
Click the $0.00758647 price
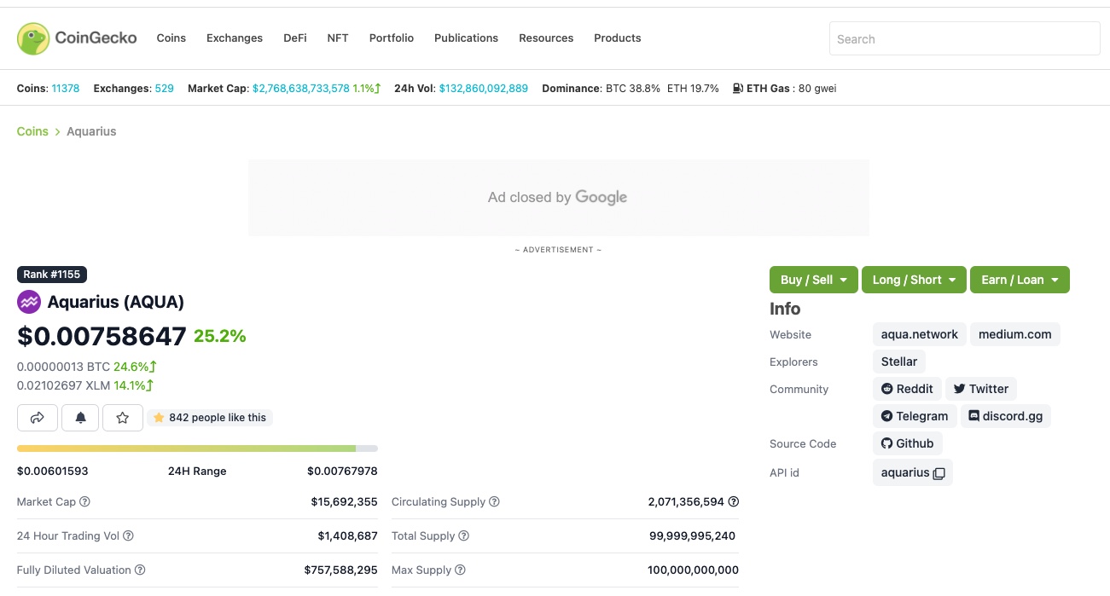[102, 336]
